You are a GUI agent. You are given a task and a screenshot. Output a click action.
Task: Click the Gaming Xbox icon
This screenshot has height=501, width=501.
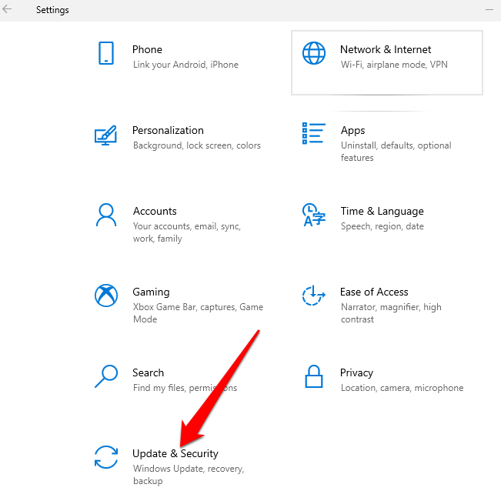click(x=105, y=296)
